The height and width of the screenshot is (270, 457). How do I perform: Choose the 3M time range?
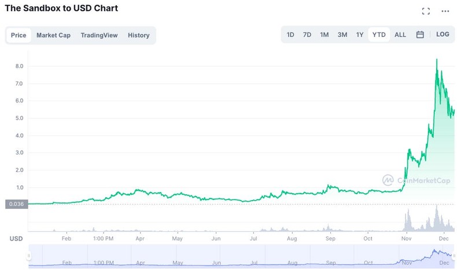click(x=342, y=35)
